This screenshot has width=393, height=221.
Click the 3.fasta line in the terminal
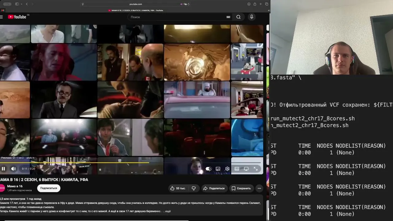coord(286,77)
